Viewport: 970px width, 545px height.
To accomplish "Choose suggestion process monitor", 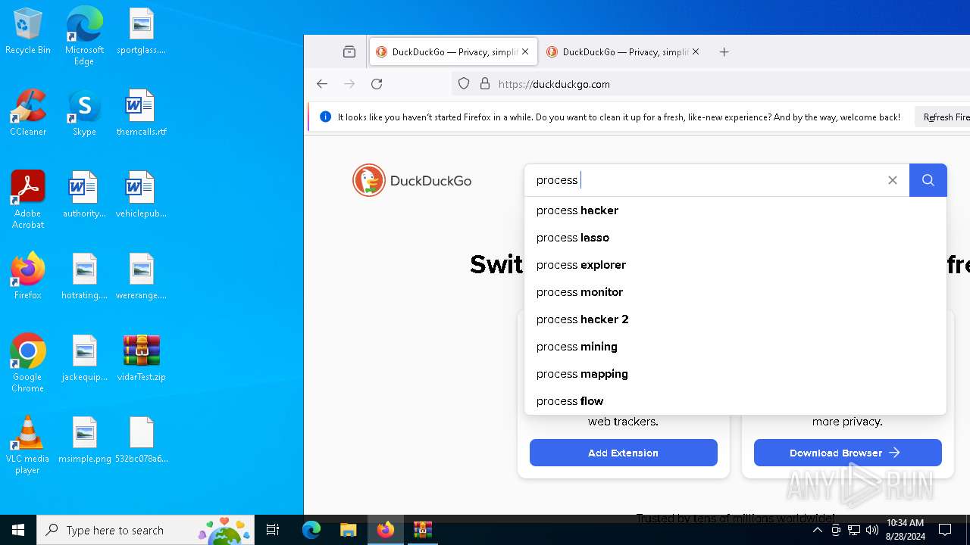I will point(735,292).
